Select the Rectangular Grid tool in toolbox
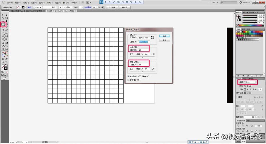 tap(3, 24)
